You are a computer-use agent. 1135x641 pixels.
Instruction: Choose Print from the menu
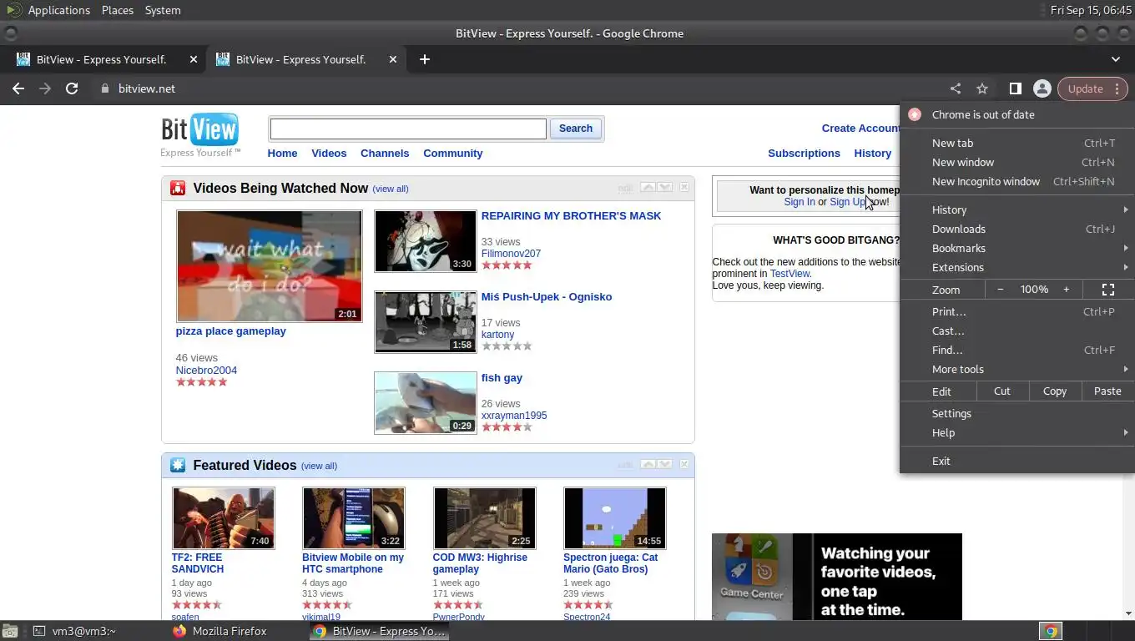coord(1017,311)
